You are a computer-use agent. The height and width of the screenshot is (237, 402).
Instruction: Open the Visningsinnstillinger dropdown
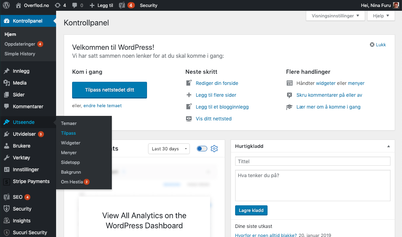click(335, 16)
